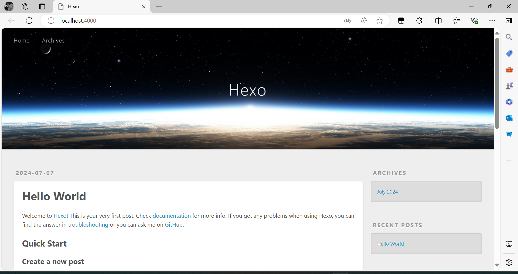The width and height of the screenshot is (518, 274).
Task: Go to Home in site navigation
Action: (x=22, y=41)
